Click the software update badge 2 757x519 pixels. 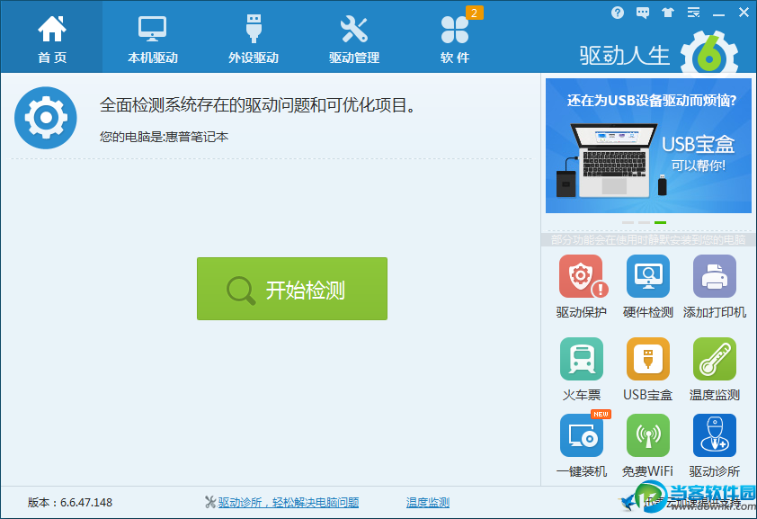pyautogui.click(x=474, y=13)
